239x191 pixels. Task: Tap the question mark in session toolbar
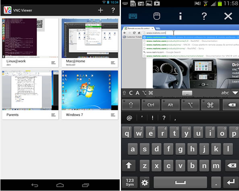[x=204, y=16]
